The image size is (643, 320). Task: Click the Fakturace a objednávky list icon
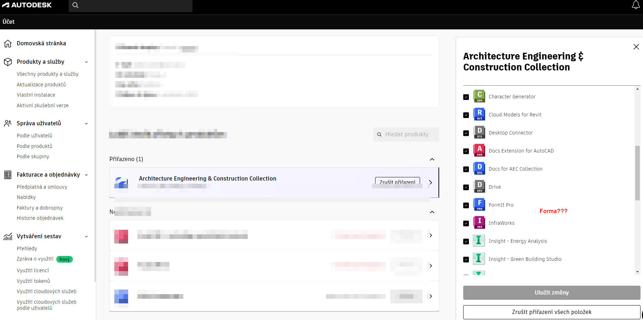(8, 175)
